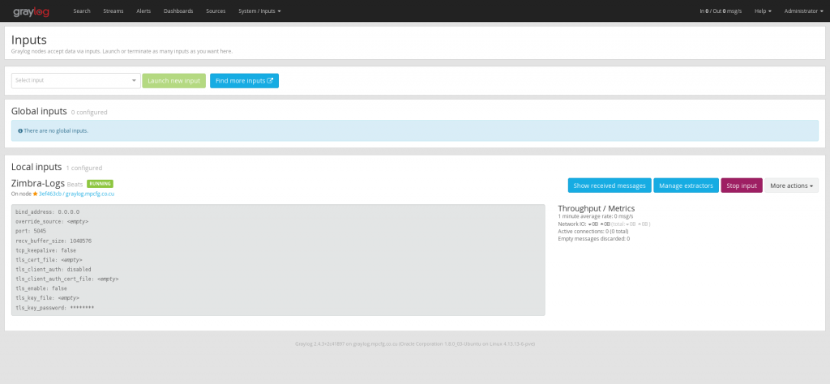Expand More actions for Zimbra-Logs

(791, 186)
